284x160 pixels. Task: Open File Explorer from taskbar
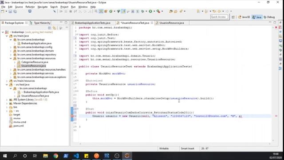click(45, 156)
